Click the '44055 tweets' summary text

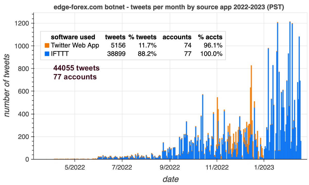[x=76, y=68]
